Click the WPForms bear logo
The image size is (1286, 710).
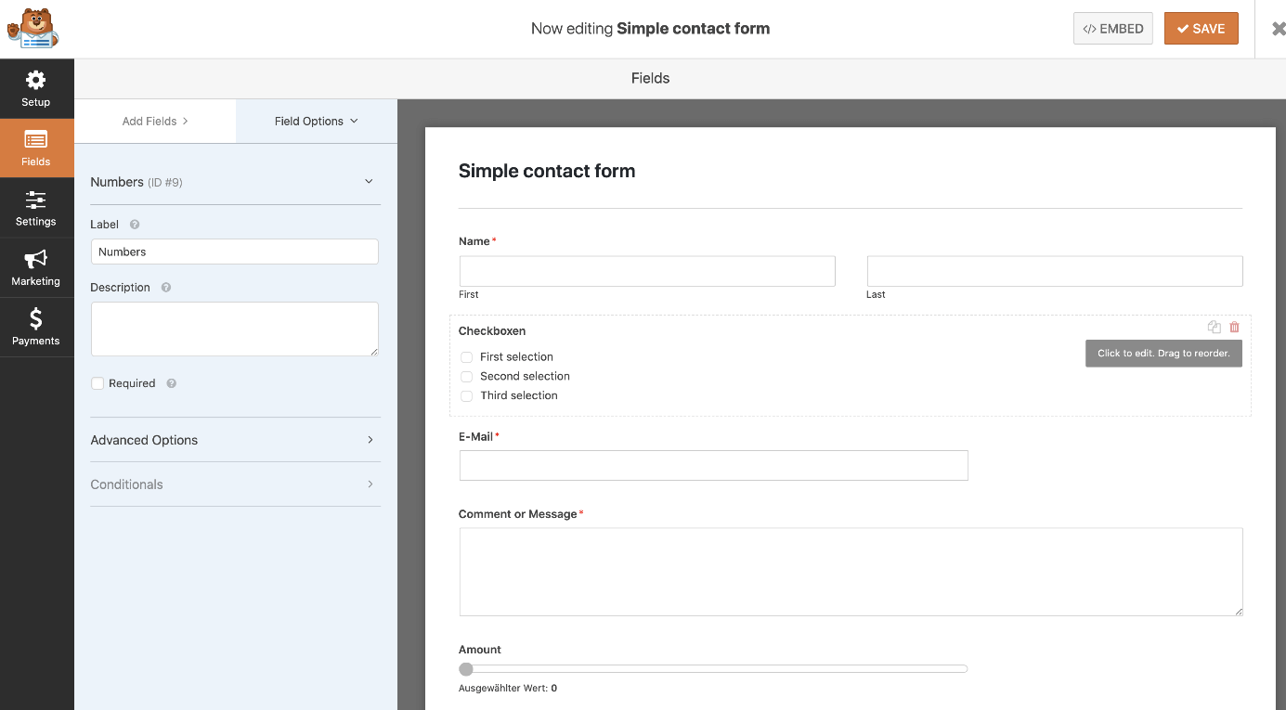(x=32, y=28)
